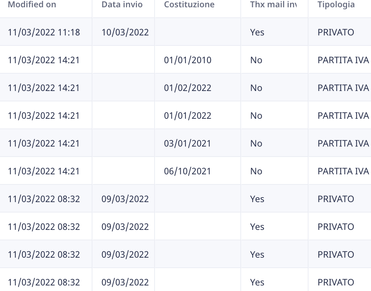371x291 pixels.
Task: Click the Data invio cell 10/03/2022
Action: 125,32
